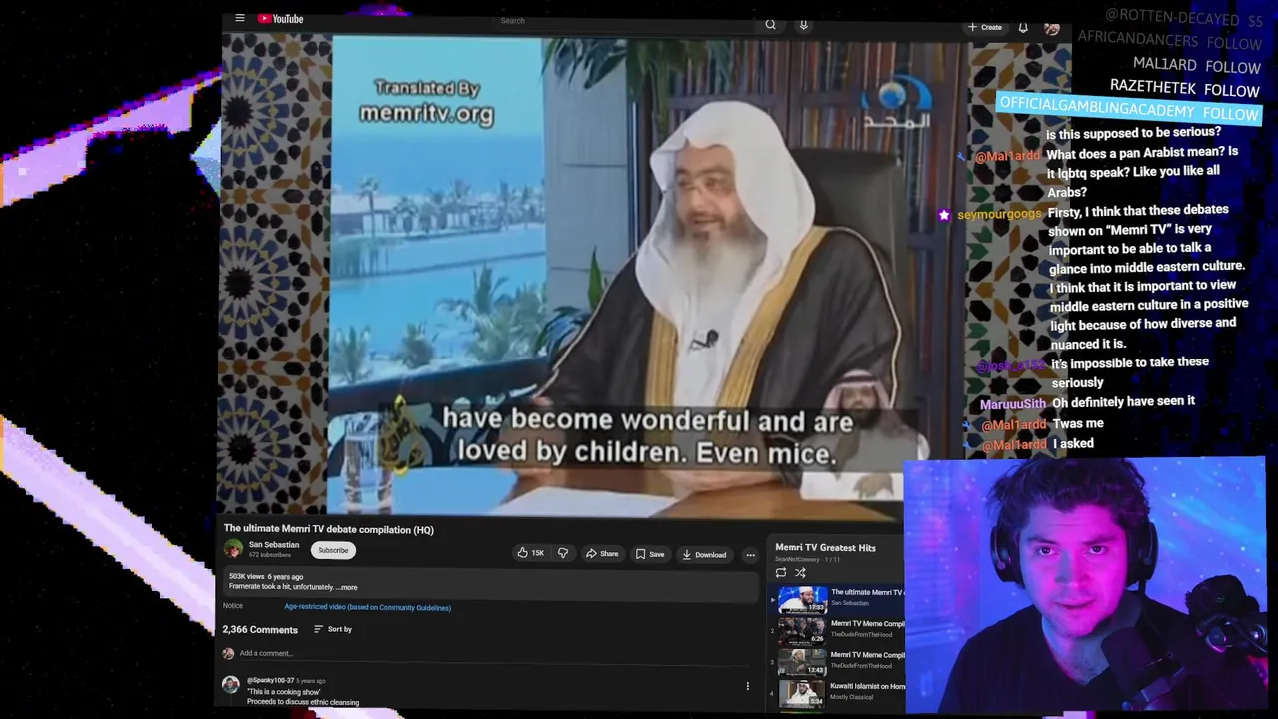The width and height of the screenshot is (1278, 719).
Task: Click '2,366 Comments' heading
Action: click(x=260, y=630)
